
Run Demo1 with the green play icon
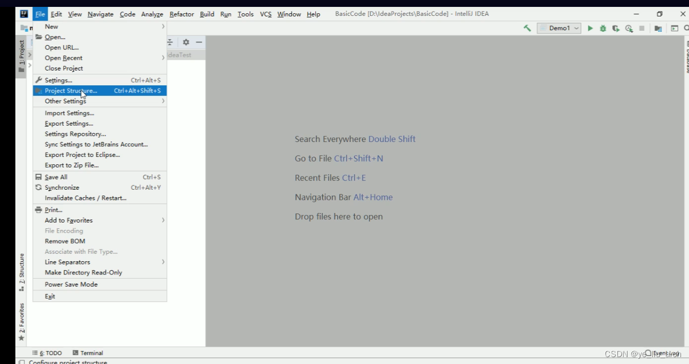tap(590, 28)
